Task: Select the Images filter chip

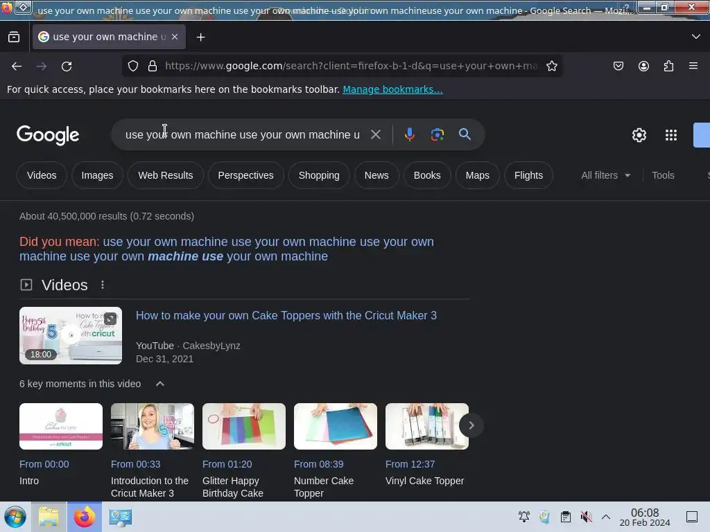Action: coord(97,175)
